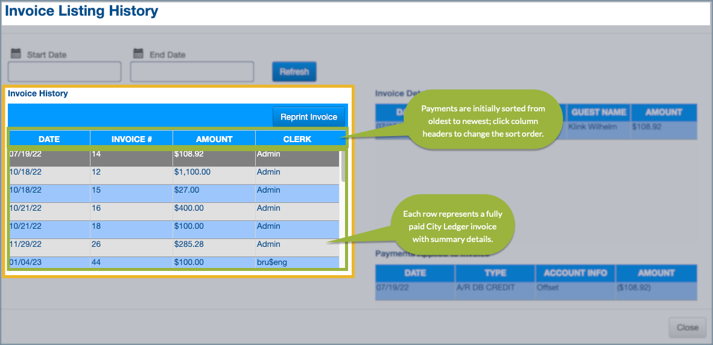Sort by the INVOICE # column header

pyautogui.click(x=132, y=139)
